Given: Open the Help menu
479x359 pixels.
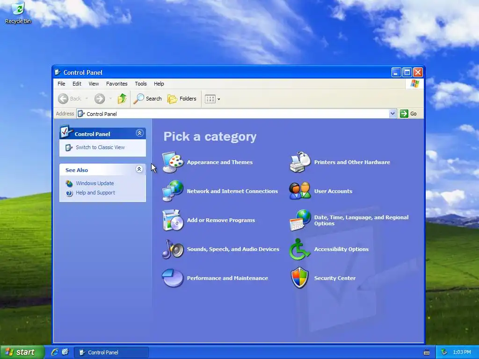Looking at the screenshot, I should (x=159, y=84).
